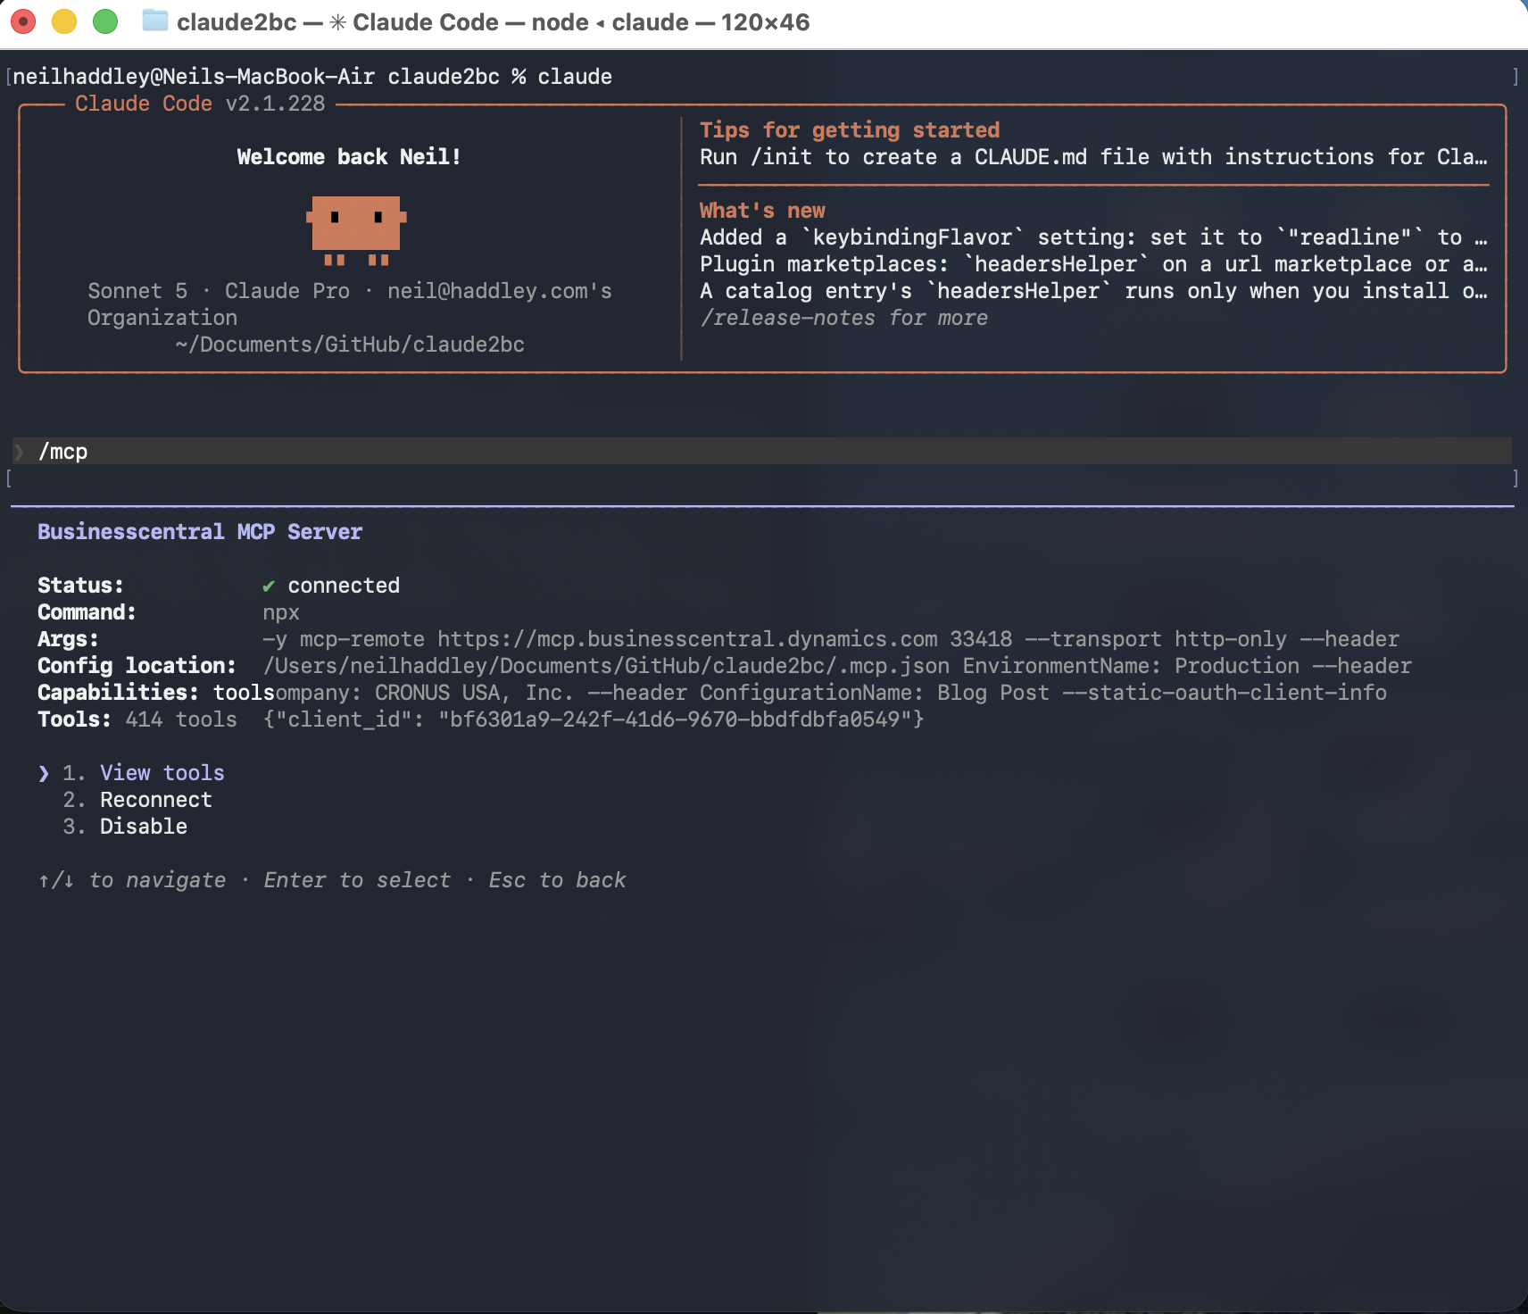The height and width of the screenshot is (1314, 1528).
Task: Click the 'Run /init to create a CLAUDE.md' tip
Action: click(1093, 157)
